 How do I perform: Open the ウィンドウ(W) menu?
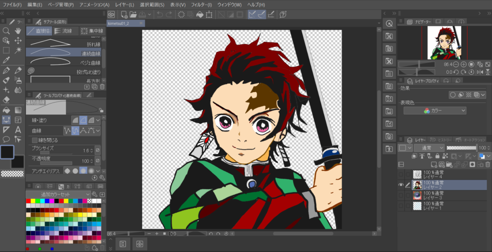[x=229, y=5]
